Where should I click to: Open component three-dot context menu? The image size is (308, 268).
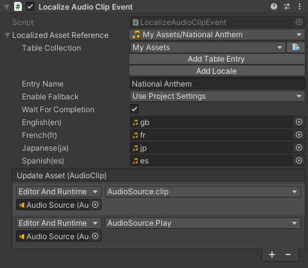pos(300,6)
